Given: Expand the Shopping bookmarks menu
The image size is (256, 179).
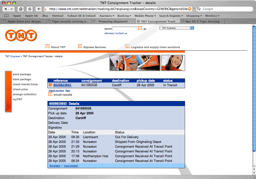Looking at the screenshot, I should [194, 16].
